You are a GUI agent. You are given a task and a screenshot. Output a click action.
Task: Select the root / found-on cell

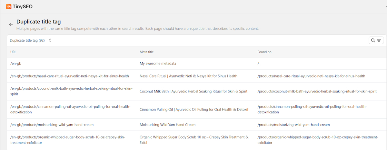258,64
